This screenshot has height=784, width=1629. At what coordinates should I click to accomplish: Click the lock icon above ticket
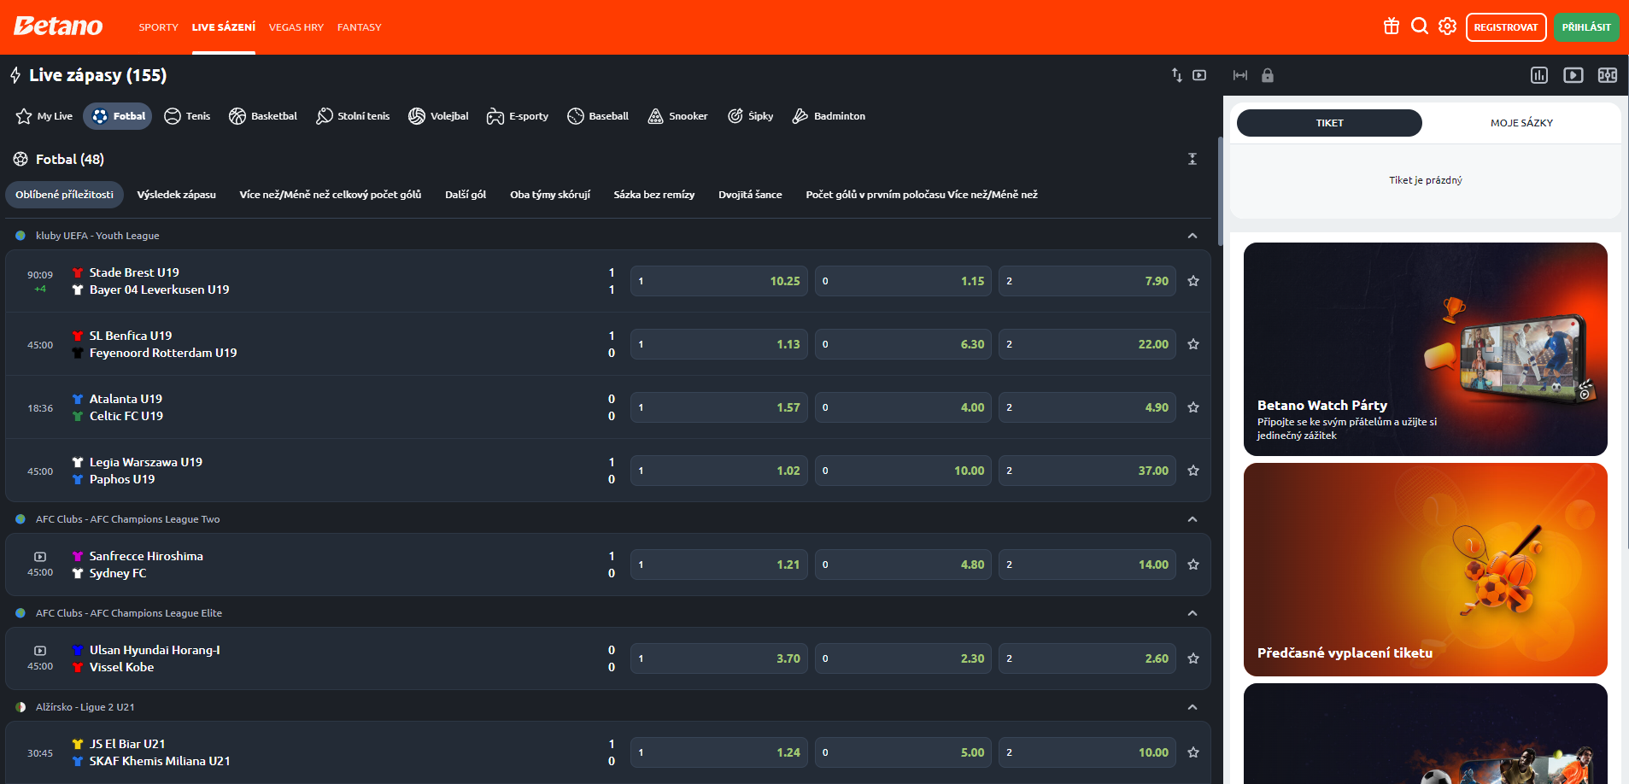click(x=1268, y=75)
